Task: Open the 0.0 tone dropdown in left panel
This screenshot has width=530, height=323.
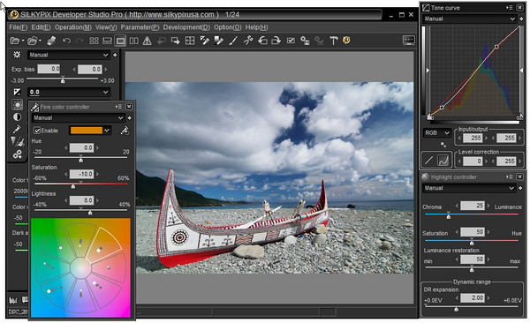Action: [x=69, y=92]
